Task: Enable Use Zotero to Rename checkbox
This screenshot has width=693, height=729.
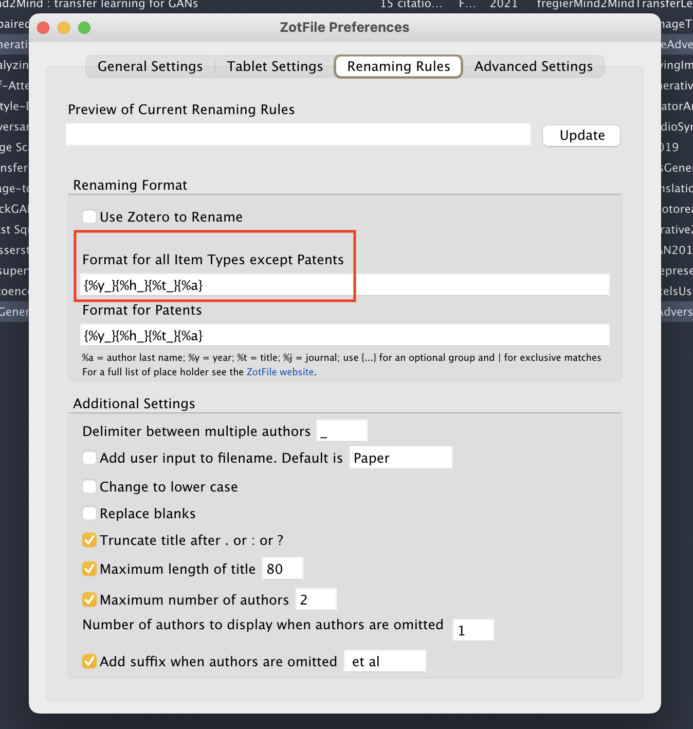Action: (89, 216)
